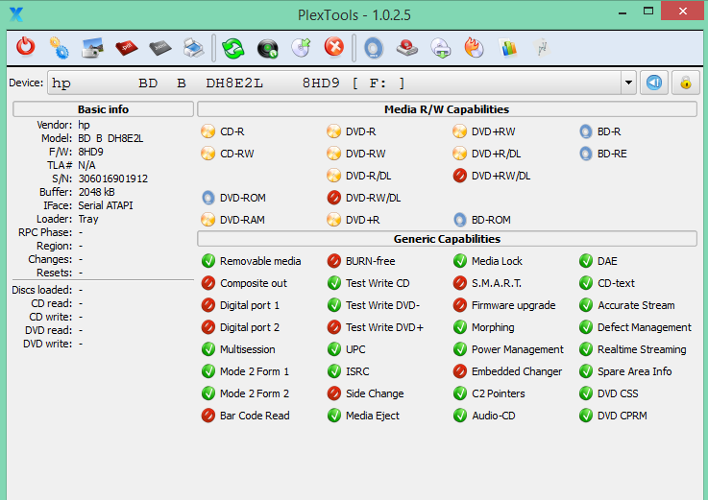Screen dimensions: 708x500
Task: Click the red X stop icon
Action: coord(334,47)
